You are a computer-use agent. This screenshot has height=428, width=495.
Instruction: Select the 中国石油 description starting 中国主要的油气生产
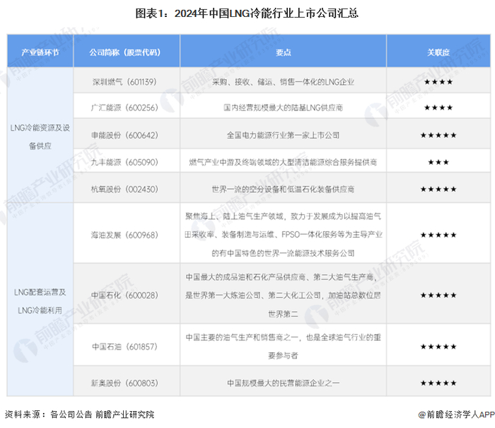point(283,347)
